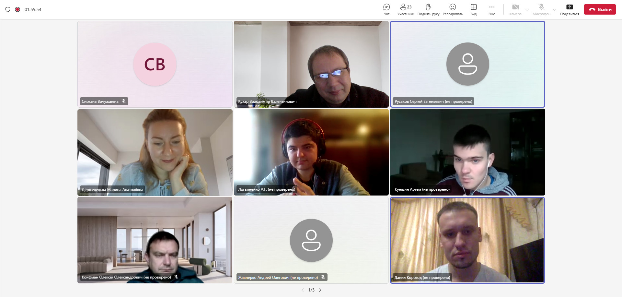
Task: Expand camera options dropdown arrow
Action: tap(527, 10)
